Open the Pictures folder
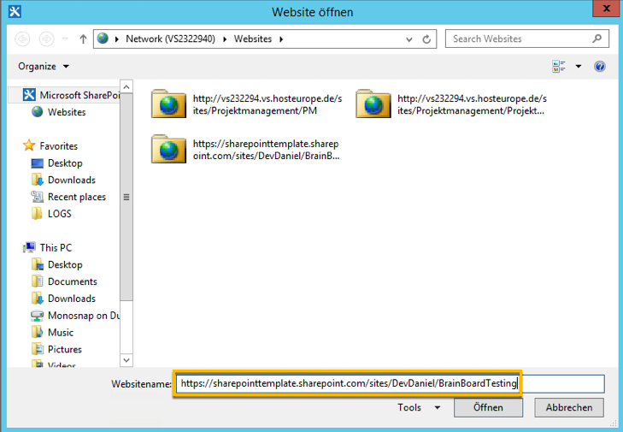This screenshot has width=623, height=432. pos(65,349)
